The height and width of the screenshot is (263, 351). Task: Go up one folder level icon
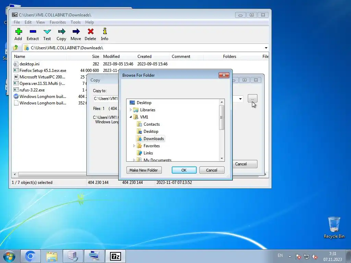point(16,48)
